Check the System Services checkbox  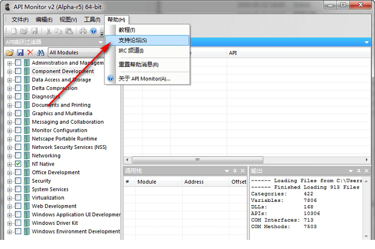(x=18, y=189)
